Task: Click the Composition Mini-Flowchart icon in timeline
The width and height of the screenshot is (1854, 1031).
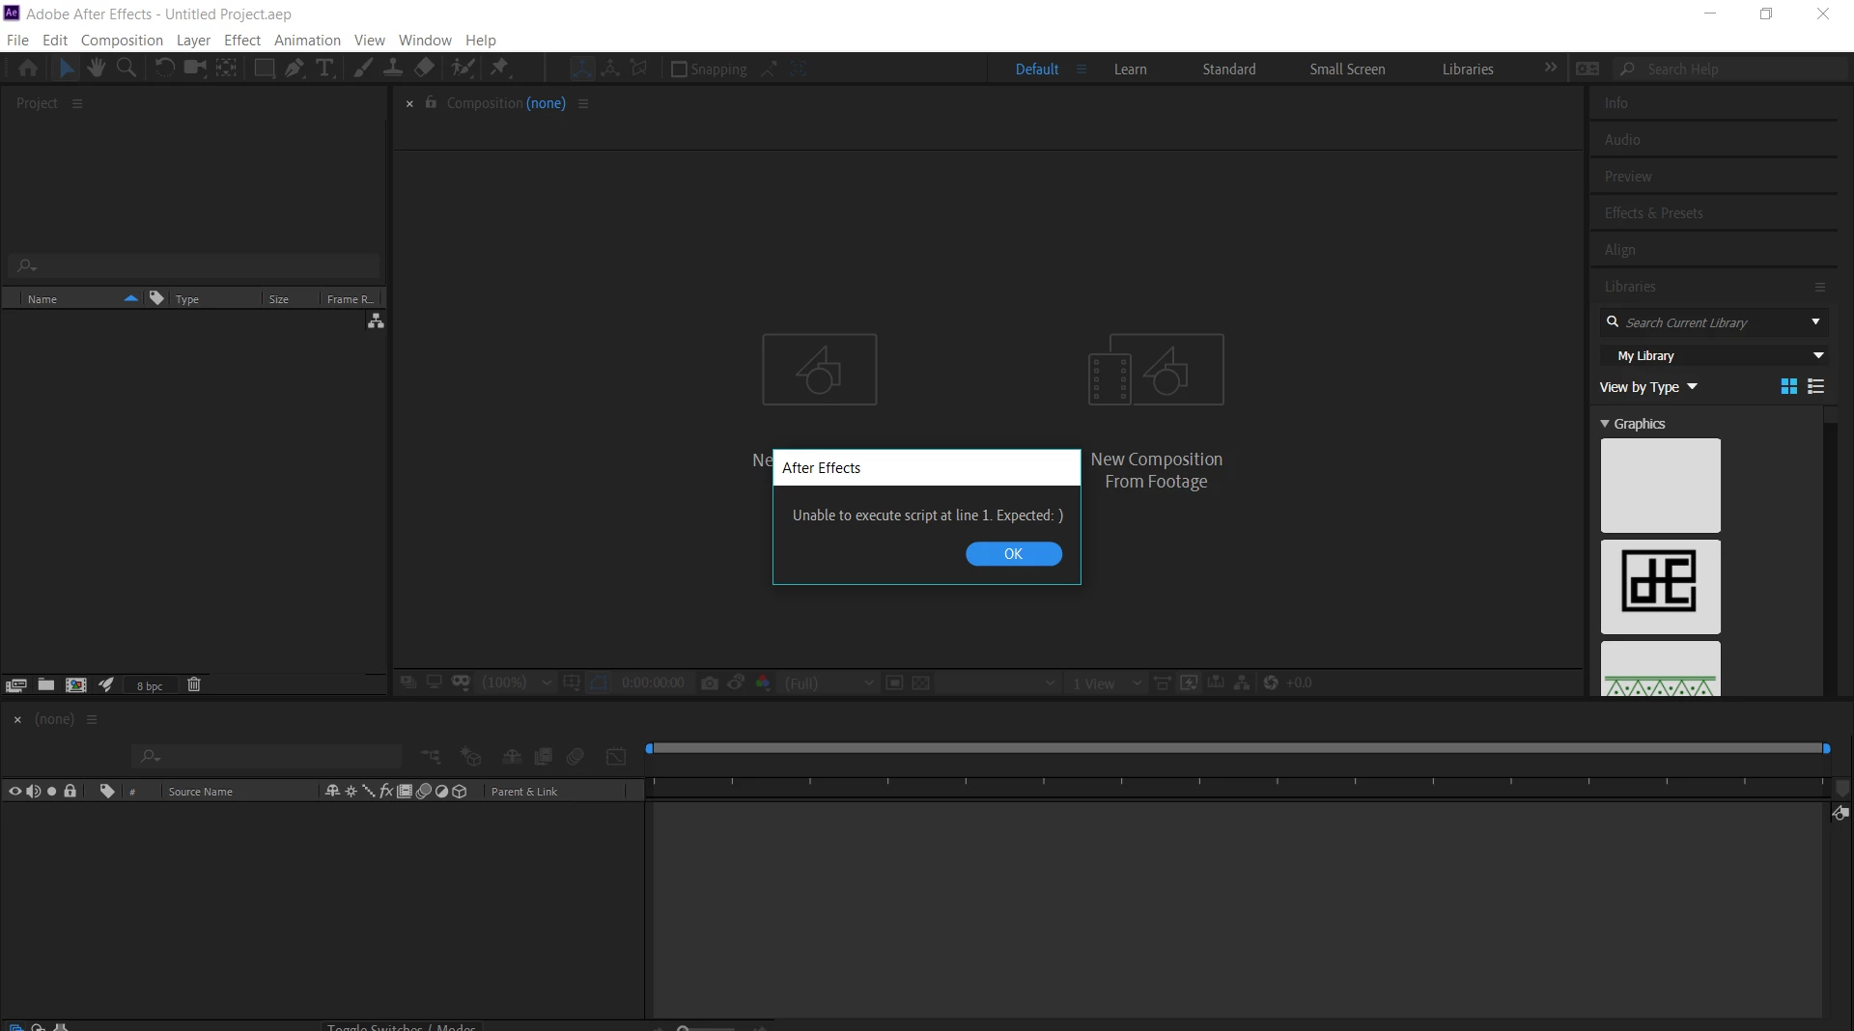Action: point(431,756)
